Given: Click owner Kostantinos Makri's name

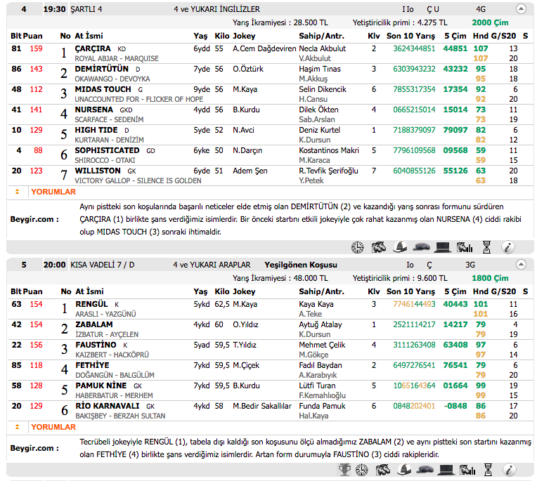Looking at the screenshot, I should [x=329, y=150].
